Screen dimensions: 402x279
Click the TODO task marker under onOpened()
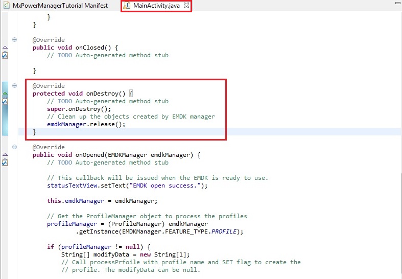pyautogui.click(x=5, y=162)
